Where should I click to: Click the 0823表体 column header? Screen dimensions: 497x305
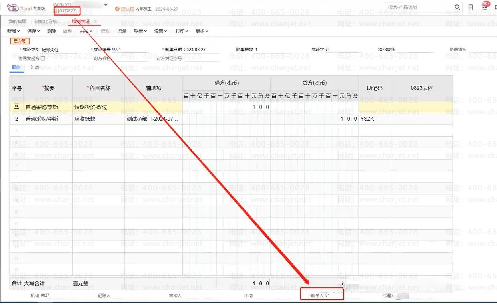(x=421, y=88)
